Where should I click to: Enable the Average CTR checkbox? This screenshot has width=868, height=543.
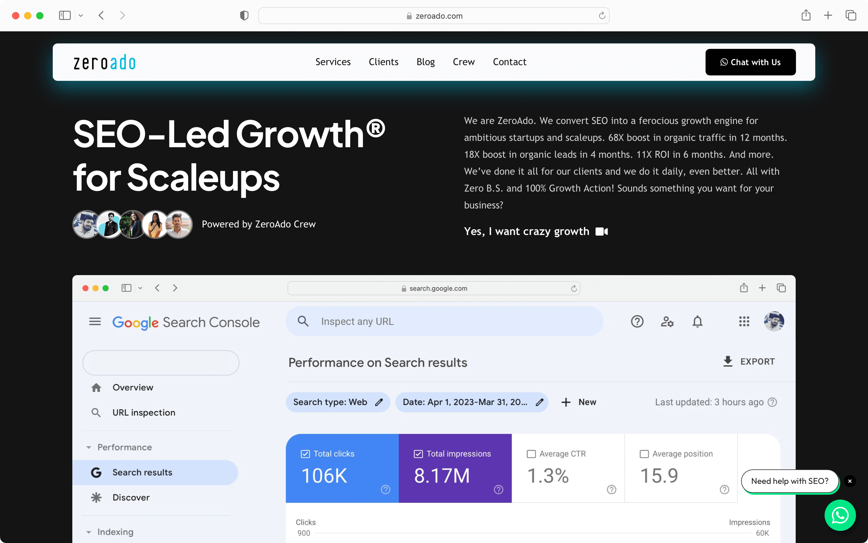pyautogui.click(x=531, y=454)
